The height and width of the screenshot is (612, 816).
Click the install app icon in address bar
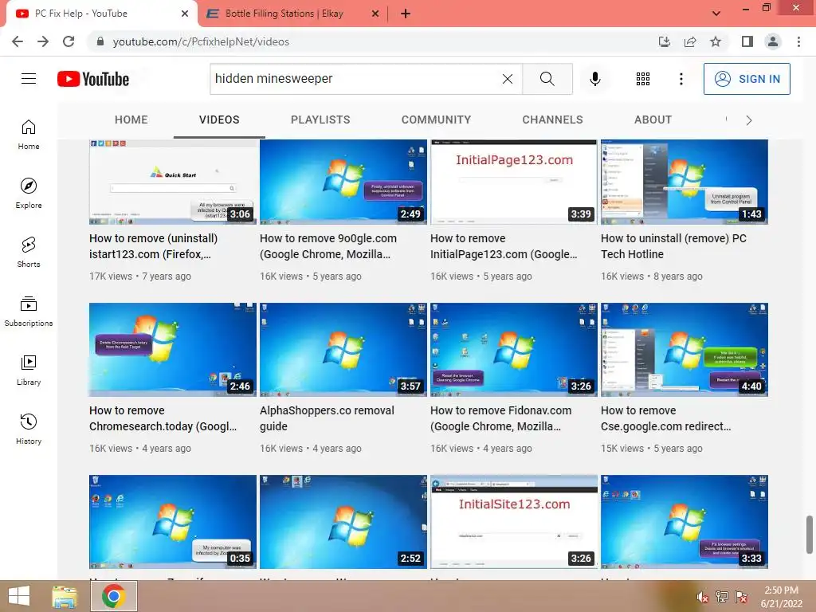coord(664,41)
